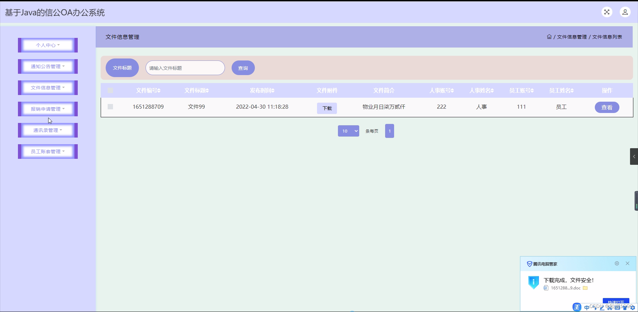Check the select-all checkbox in the table header
Image resolution: width=638 pixels, height=312 pixels.
pos(110,90)
